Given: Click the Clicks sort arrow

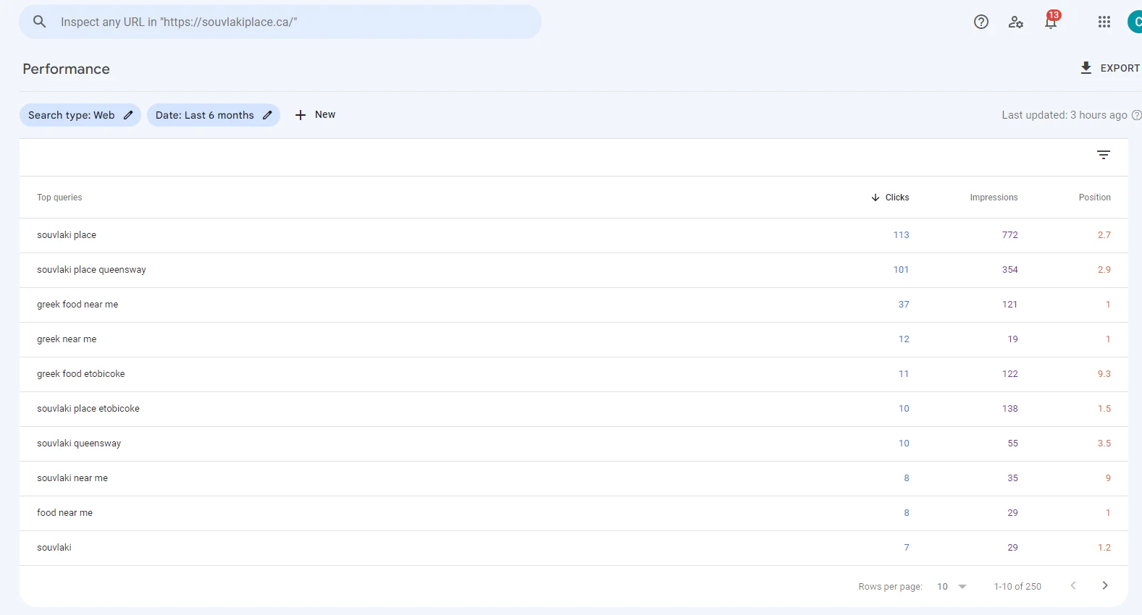Looking at the screenshot, I should 876,198.
